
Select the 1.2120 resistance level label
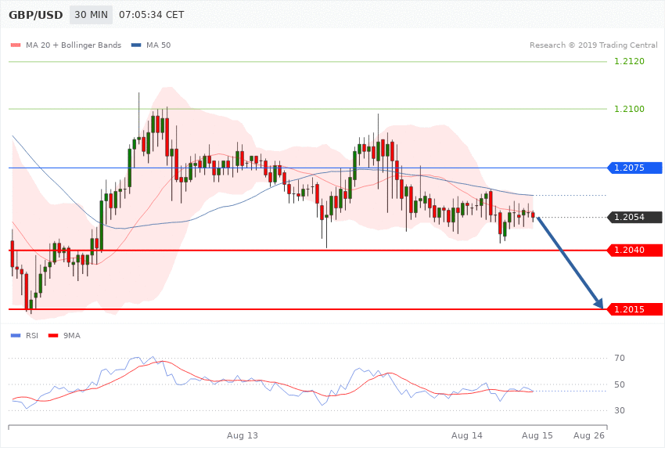[629, 62]
